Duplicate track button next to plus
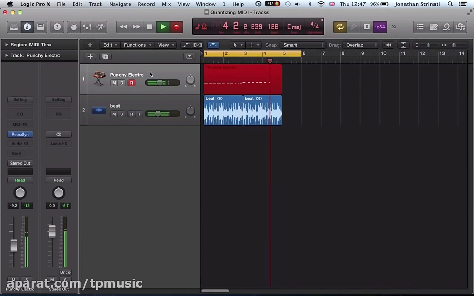Screen dimensions: 474x296 (105, 56)
